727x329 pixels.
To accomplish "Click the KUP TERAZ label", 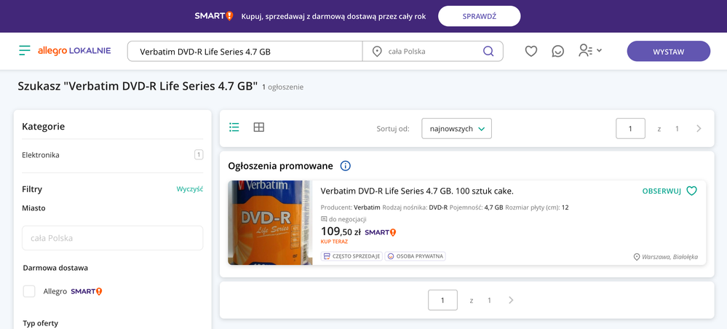I will pos(334,242).
